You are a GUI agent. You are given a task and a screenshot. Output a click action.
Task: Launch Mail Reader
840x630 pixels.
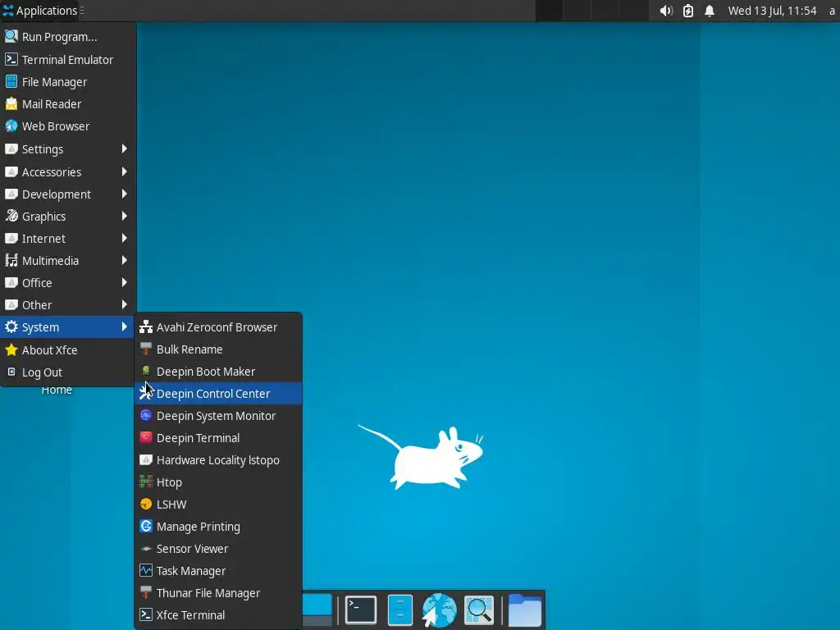67,104
